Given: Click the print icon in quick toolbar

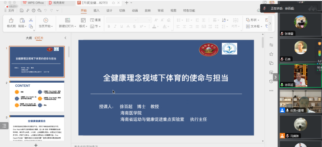Looking at the screenshot, I should point(34,11).
